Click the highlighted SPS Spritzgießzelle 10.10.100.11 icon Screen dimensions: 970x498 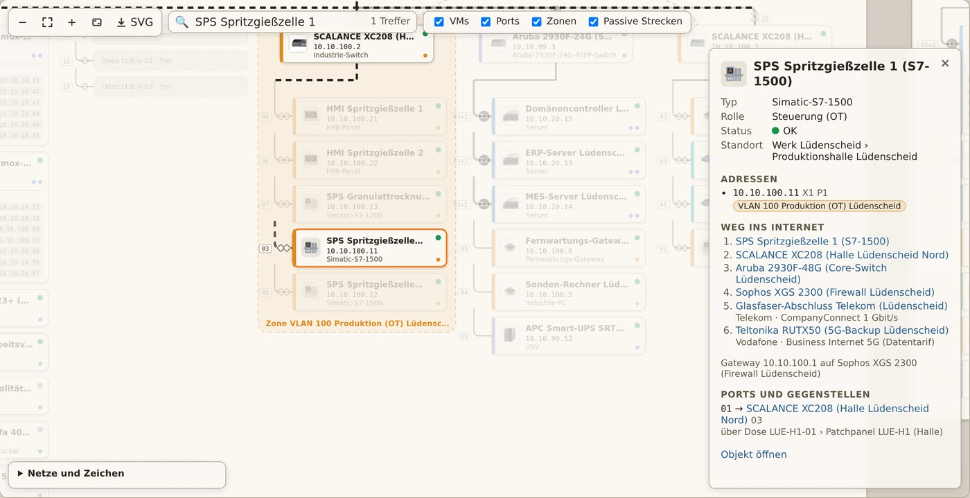point(311,247)
